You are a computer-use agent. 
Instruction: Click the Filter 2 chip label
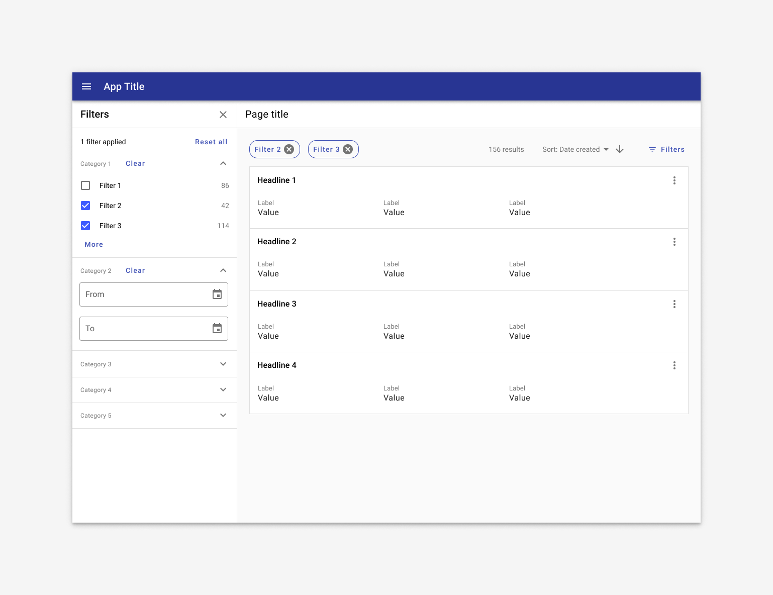pos(267,149)
